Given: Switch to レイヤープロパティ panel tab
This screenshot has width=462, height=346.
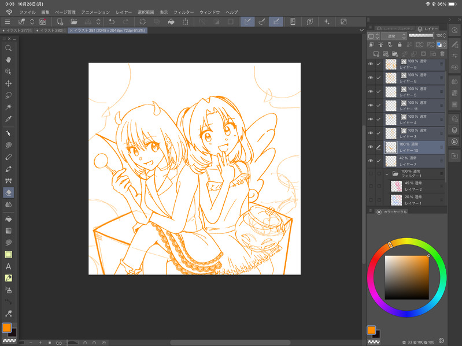Looking at the screenshot, I should pyautogui.click(x=396, y=28).
